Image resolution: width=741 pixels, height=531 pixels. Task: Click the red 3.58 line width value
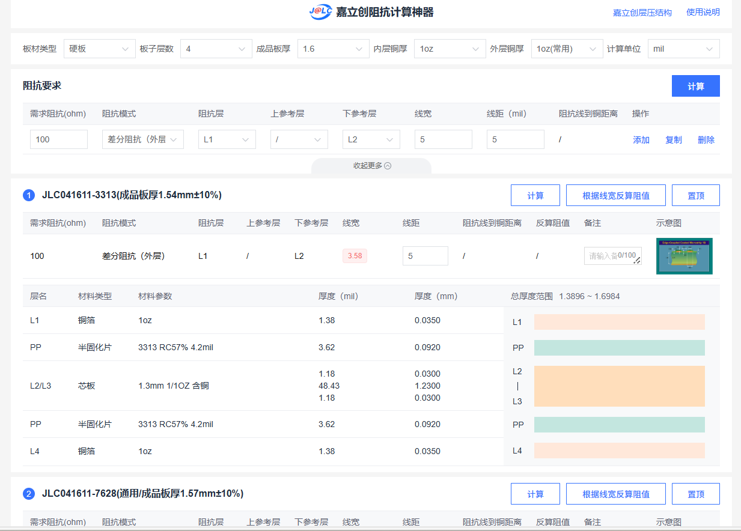(355, 256)
